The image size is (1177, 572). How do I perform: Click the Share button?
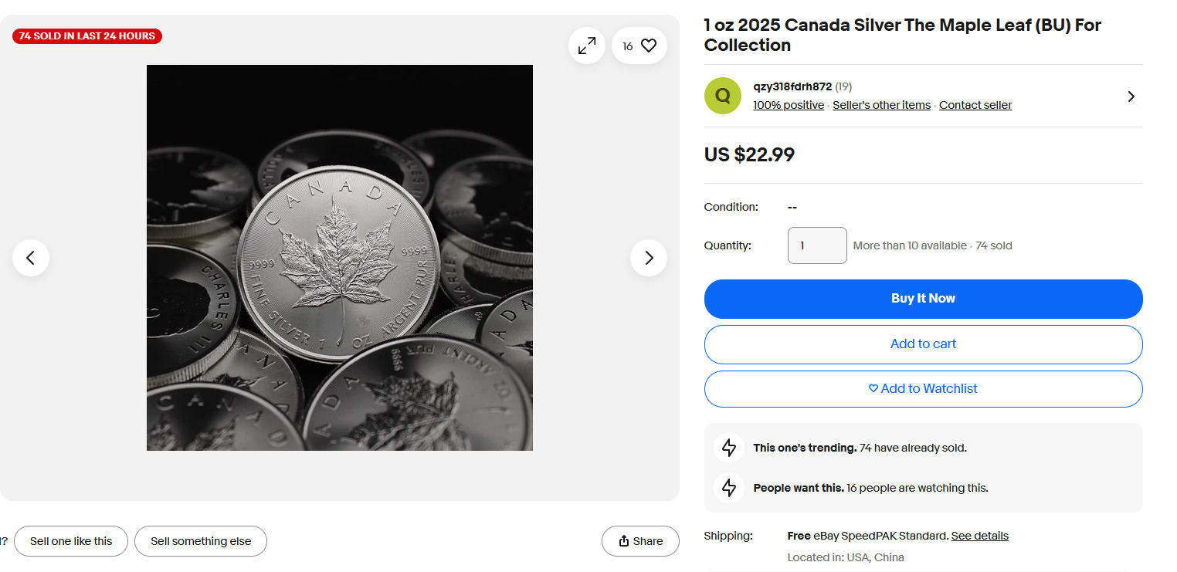(640, 541)
